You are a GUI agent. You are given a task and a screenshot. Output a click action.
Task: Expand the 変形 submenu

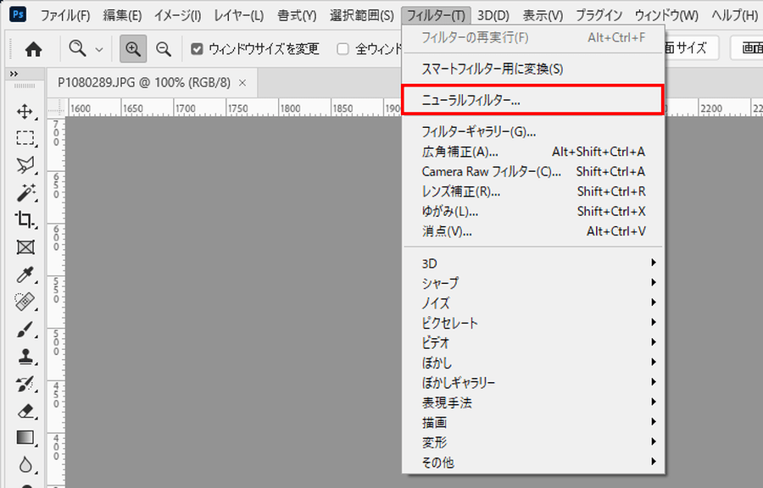tap(533, 442)
